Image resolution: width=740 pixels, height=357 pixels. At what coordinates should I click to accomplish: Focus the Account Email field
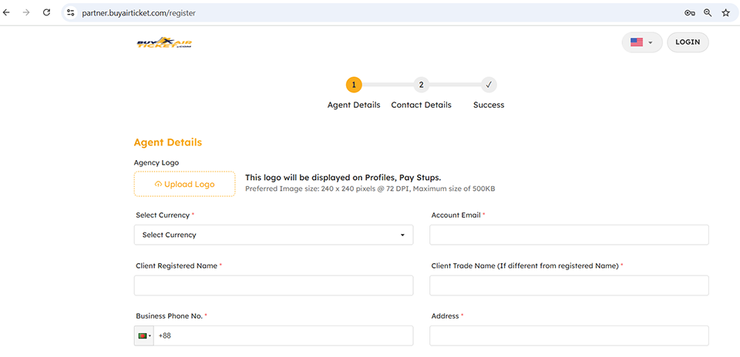[568, 235]
